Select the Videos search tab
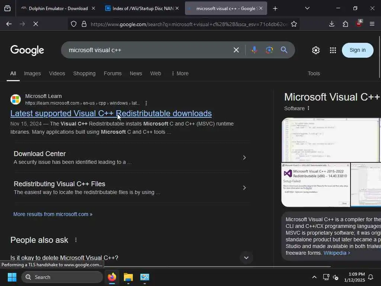 click(57, 73)
